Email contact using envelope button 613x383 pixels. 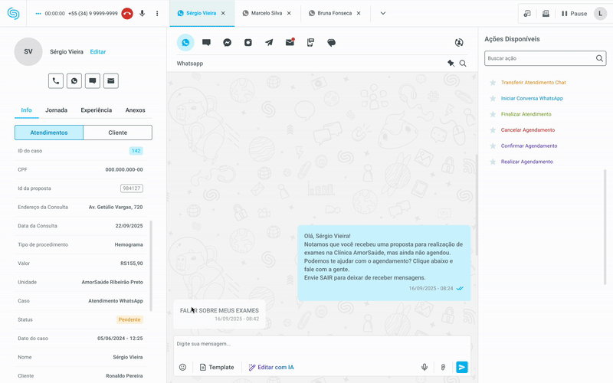point(111,81)
